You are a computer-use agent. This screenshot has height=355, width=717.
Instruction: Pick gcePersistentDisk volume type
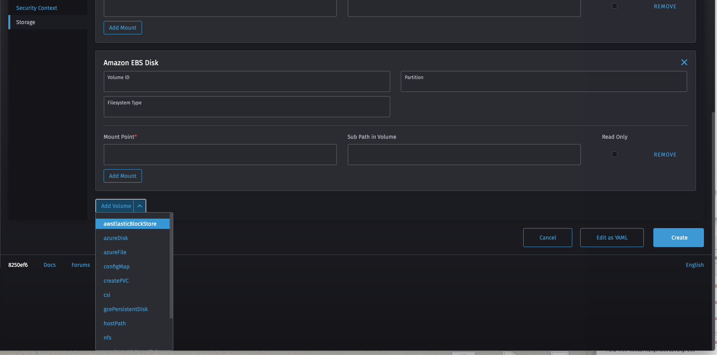click(x=132, y=309)
